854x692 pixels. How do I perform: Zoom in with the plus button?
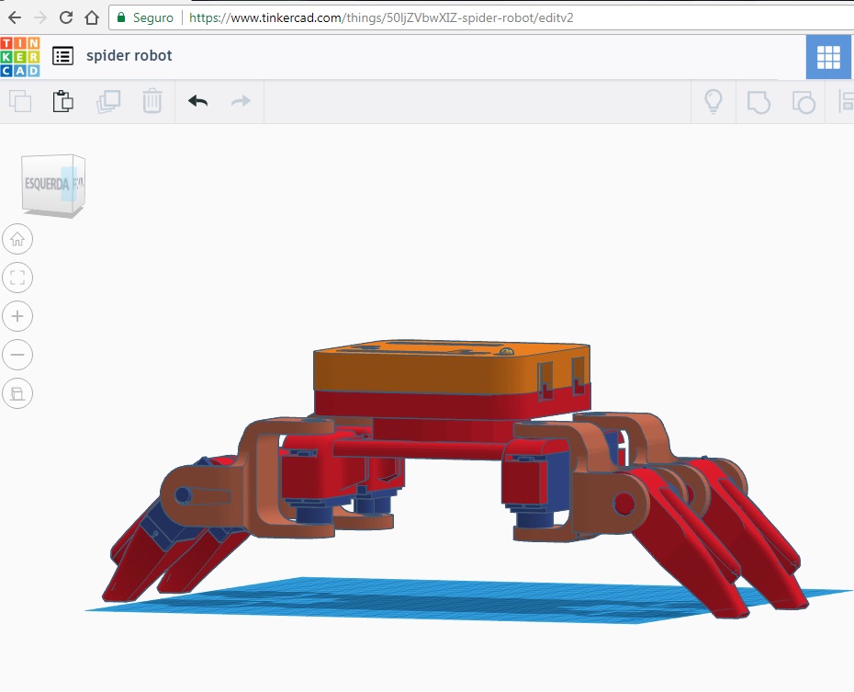[17, 316]
